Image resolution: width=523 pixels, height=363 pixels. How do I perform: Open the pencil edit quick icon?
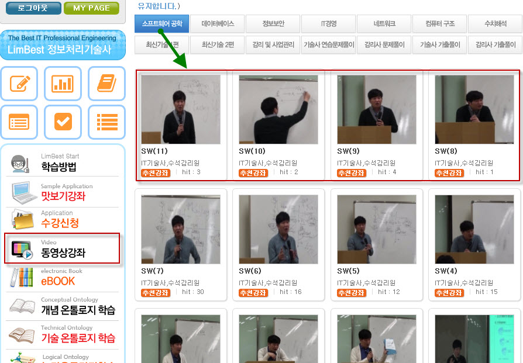click(x=19, y=84)
